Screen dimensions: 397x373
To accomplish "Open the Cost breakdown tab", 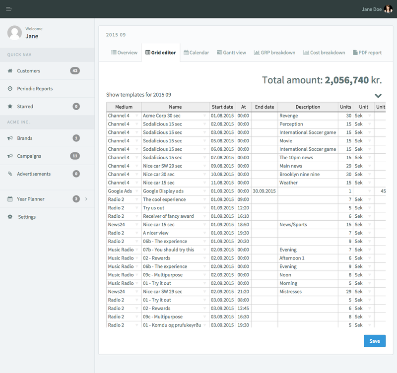I will point(324,53).
